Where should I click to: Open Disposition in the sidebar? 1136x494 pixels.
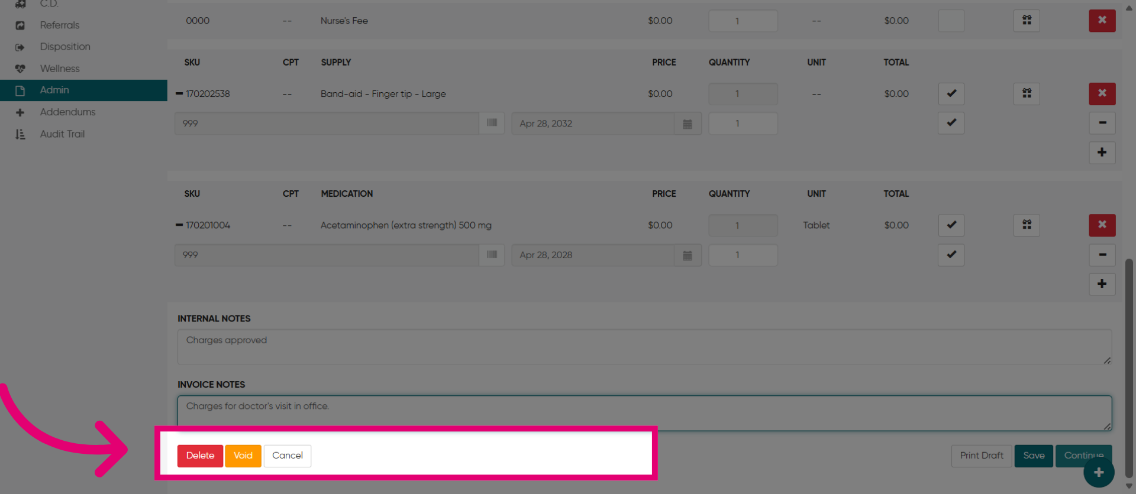(65, 47)
